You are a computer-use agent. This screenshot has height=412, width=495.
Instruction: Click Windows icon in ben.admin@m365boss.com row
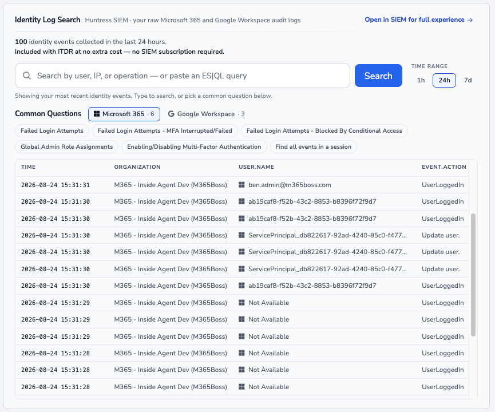pyautogui.click(x=241, y=185)
